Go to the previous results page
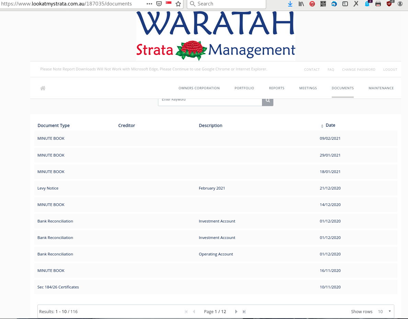This screenshot has height=319, width=408. click(x=194, y=311)
